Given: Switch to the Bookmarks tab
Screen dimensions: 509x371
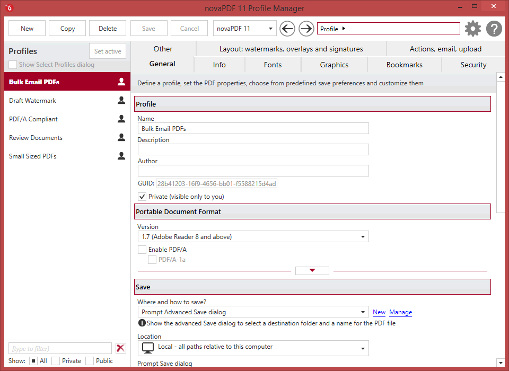Looking at the screenshot, I should click(x=405, y=65).
